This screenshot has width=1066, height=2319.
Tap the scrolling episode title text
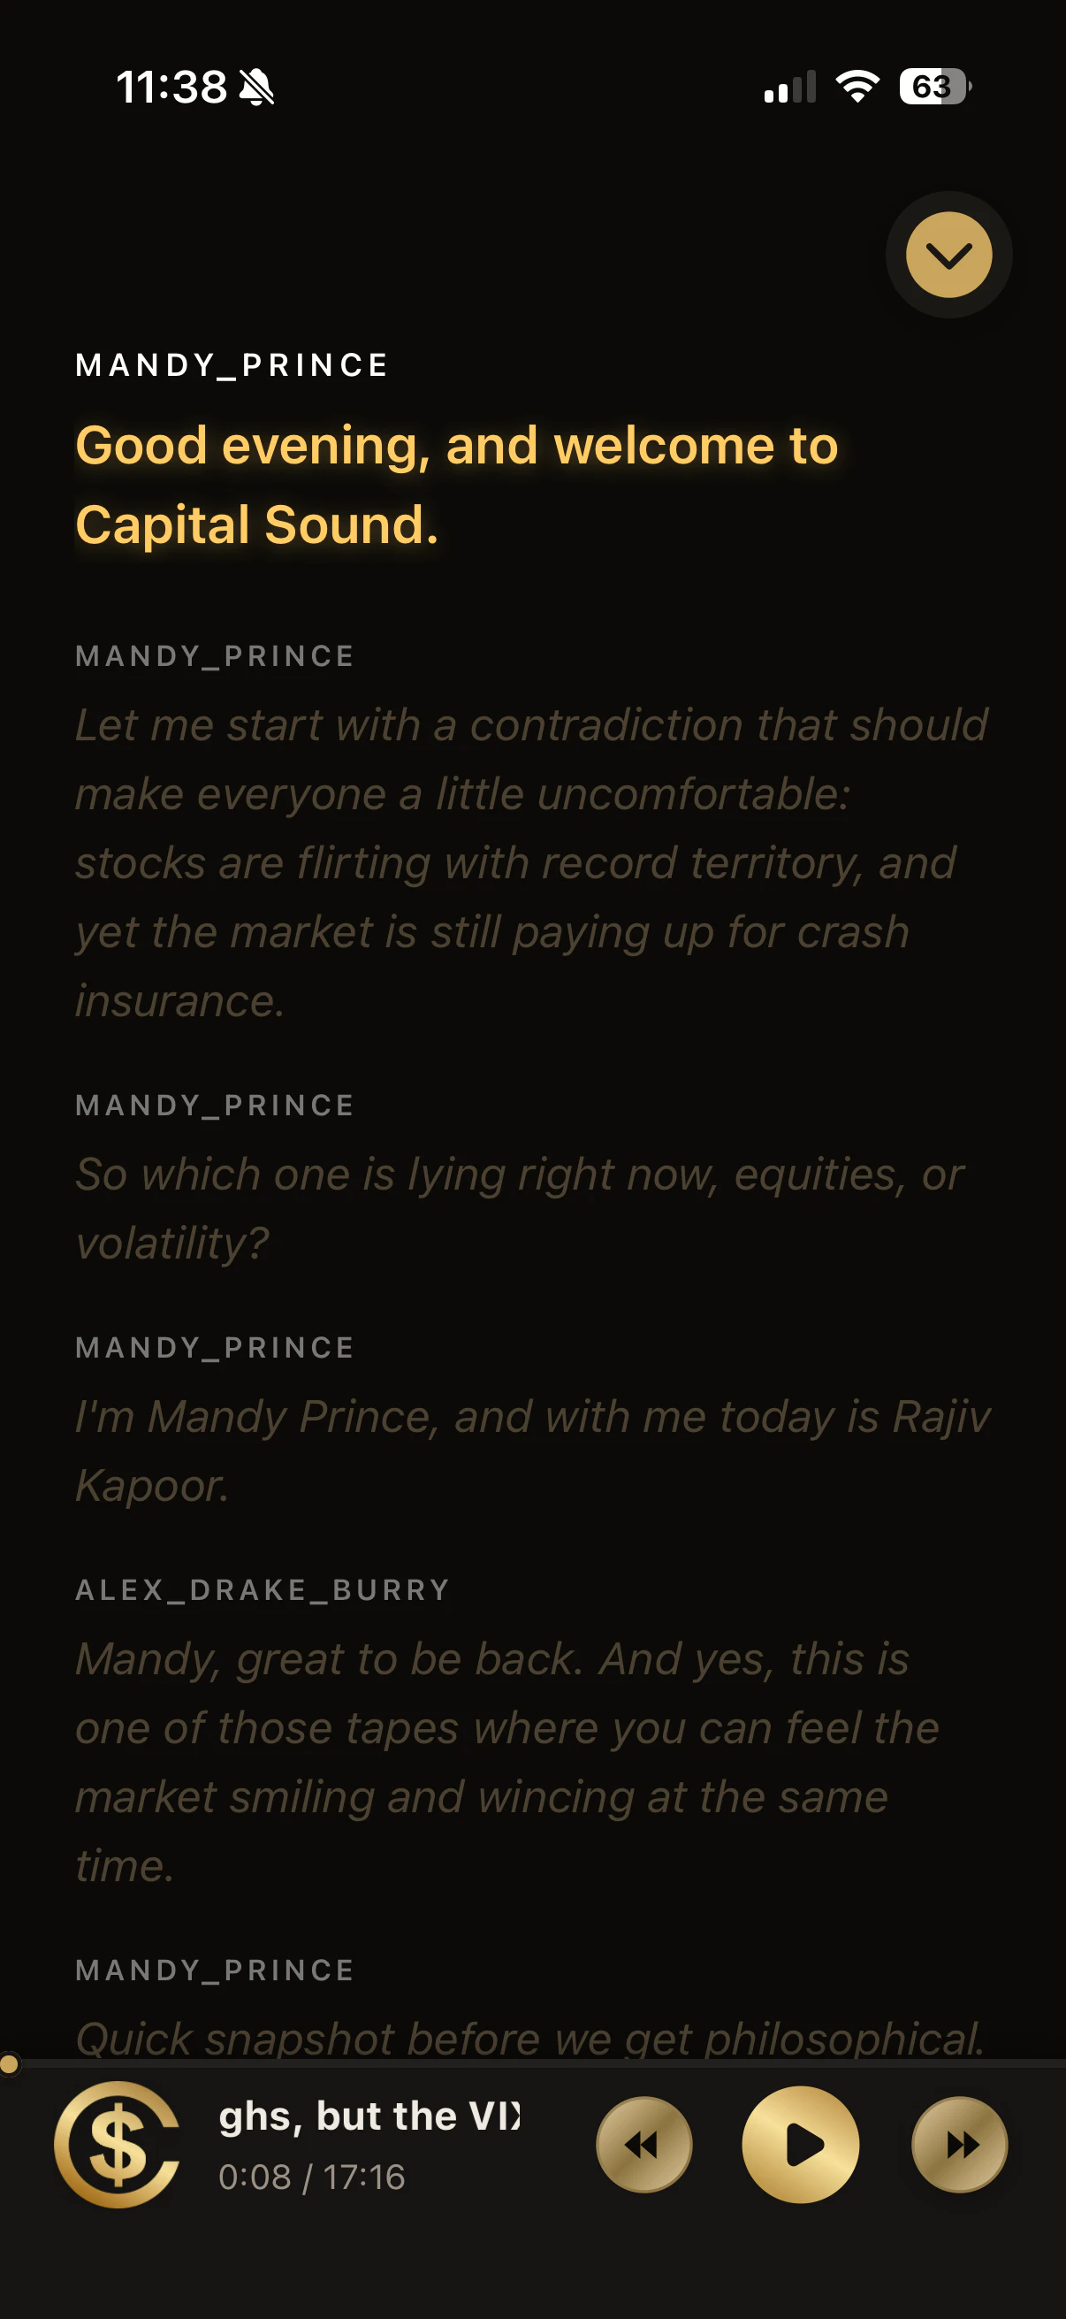point(369,2116)
